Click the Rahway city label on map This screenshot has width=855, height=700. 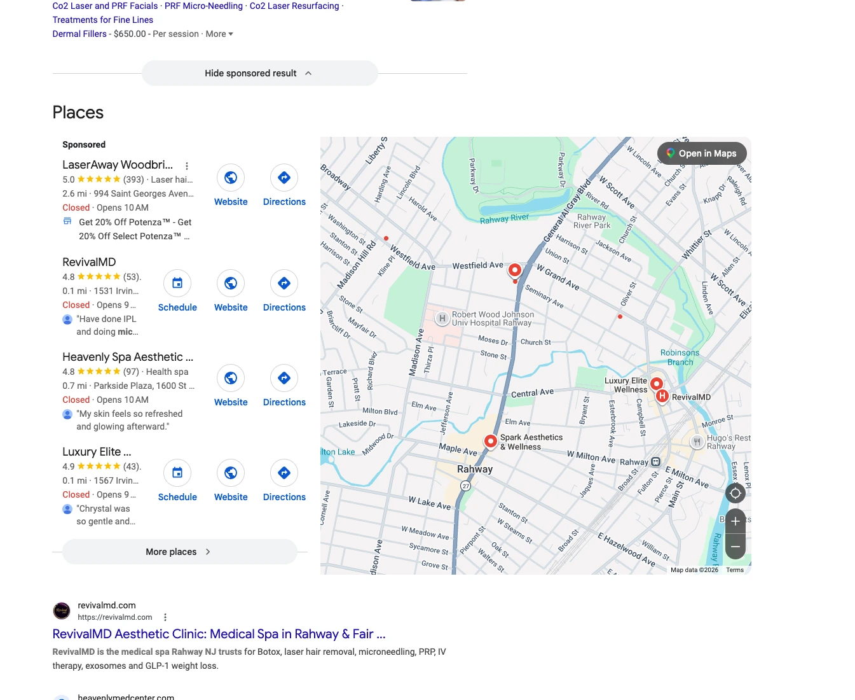[x=475, y=469]
